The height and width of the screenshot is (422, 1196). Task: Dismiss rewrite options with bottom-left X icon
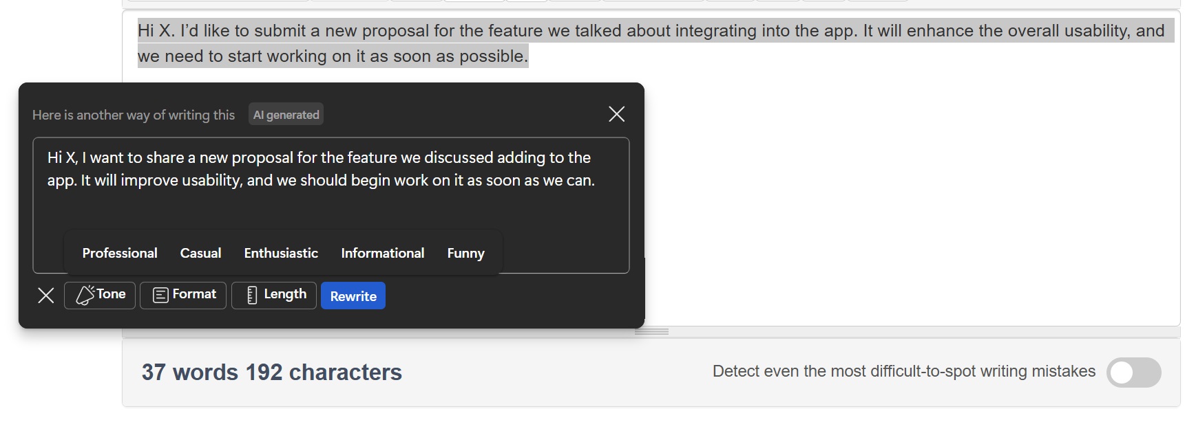46,296
